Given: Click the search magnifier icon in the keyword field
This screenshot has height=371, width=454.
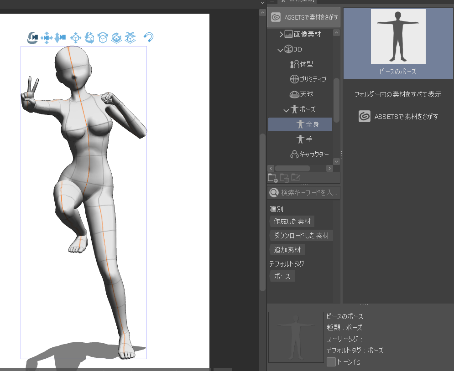Looking at the screenshot, I should (273, 192).
